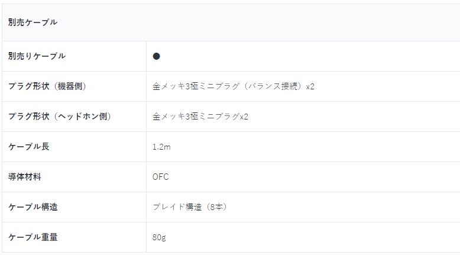Click 8本 text in cable structure
This screenshot has width=460, height=255.
coord(216,207)
